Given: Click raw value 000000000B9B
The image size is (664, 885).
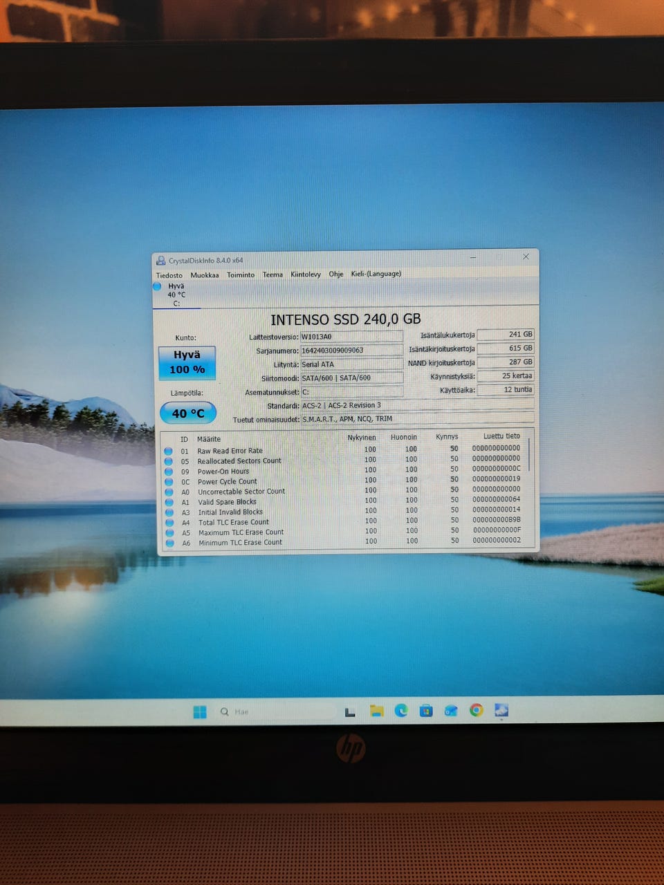Looking at the screenshot, I should pyautogui.click(x=497, y=520).
